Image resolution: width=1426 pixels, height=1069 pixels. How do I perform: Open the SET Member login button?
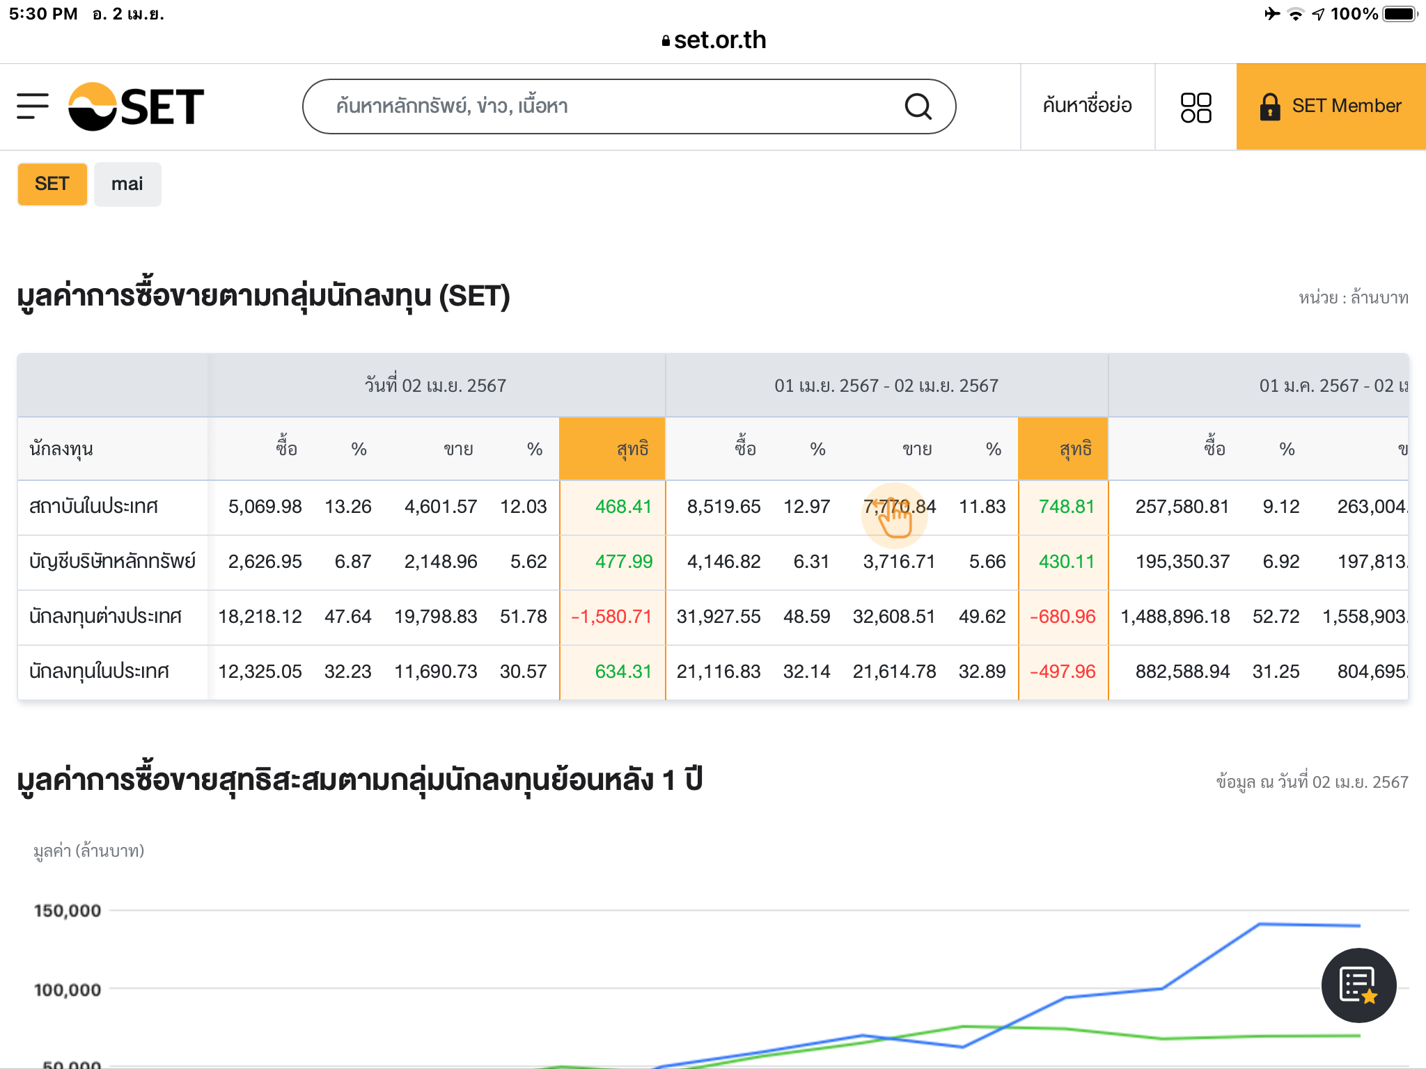point(1345,106)
